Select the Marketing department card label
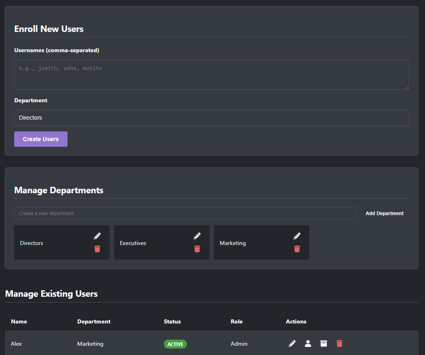 (233, 243)
